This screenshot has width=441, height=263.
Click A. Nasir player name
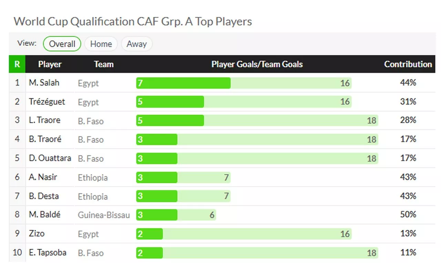click(x=43, y=177)
